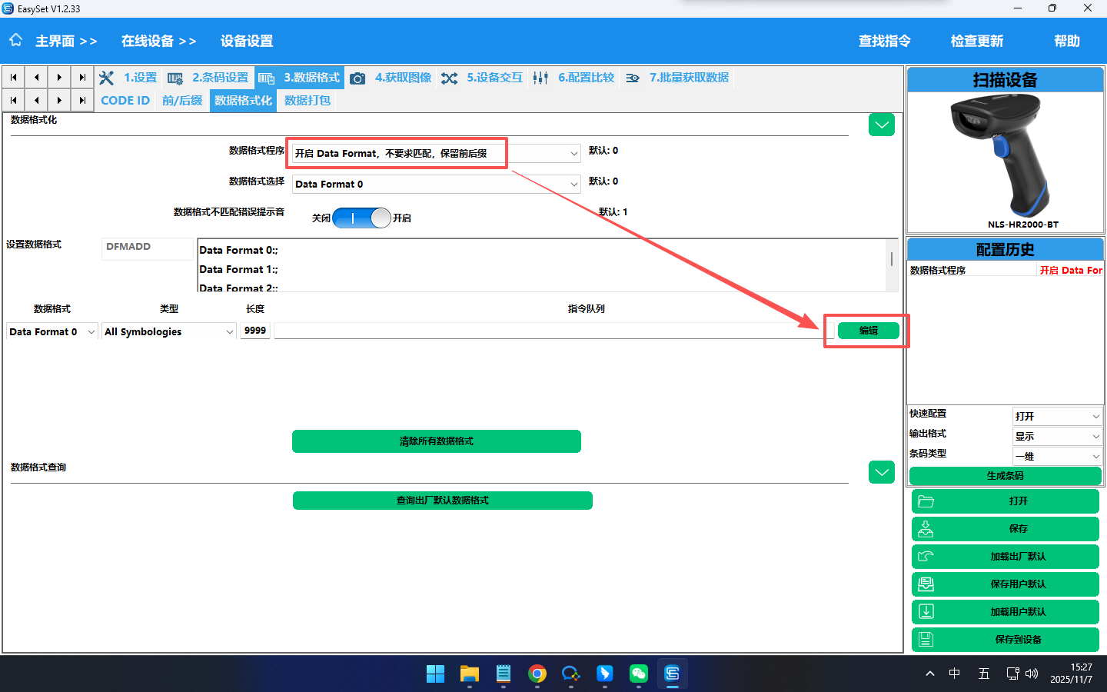Click the shuffle icon for 5.设备交互

coord(450,78)
